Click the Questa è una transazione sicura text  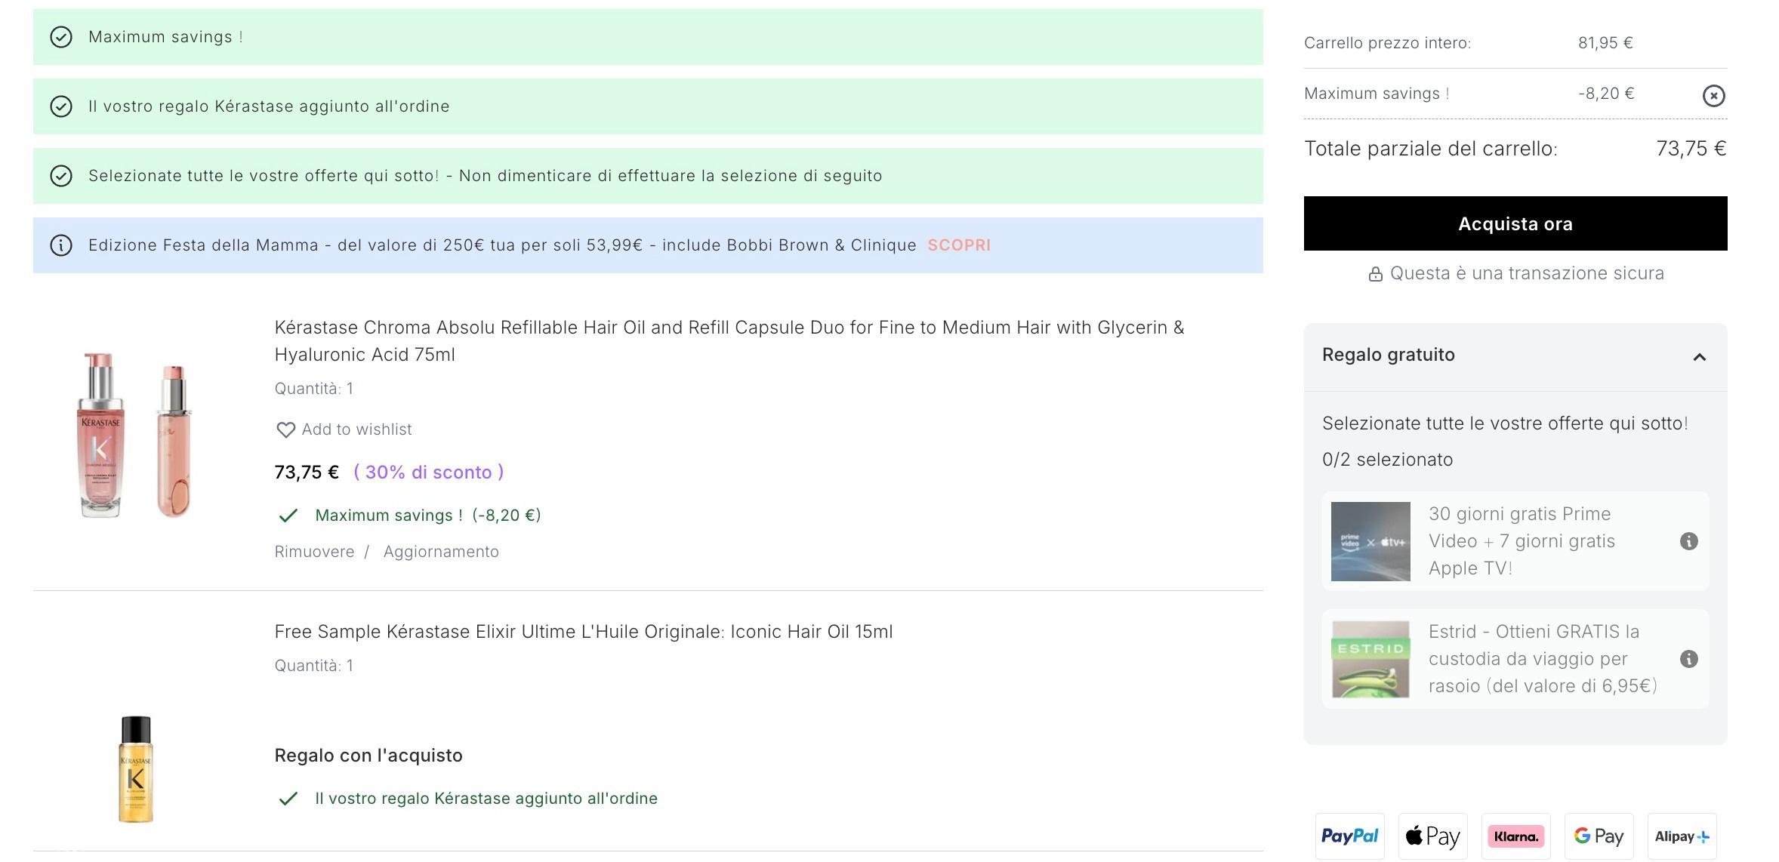click(1527, 273)
